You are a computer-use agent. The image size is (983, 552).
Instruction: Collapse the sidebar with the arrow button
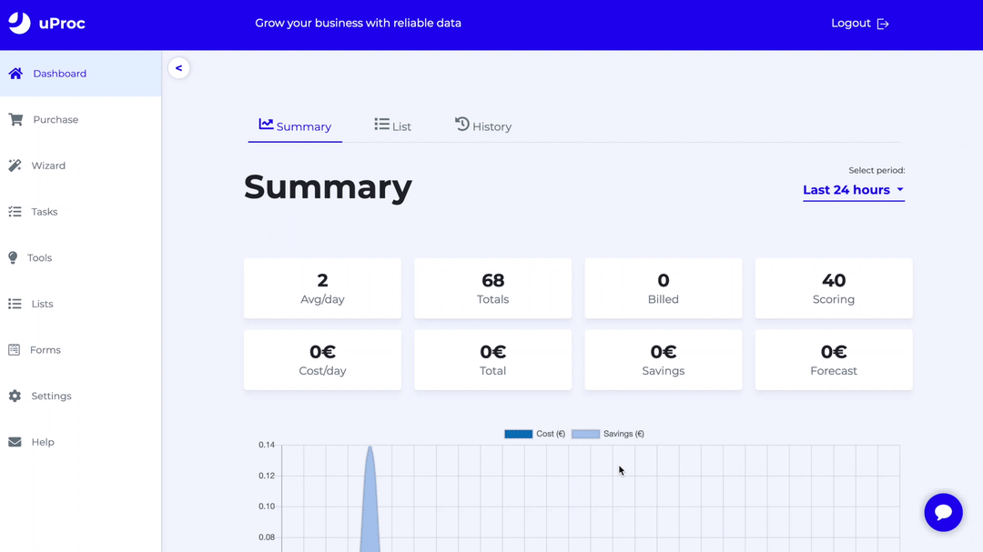tap(178, 68)
